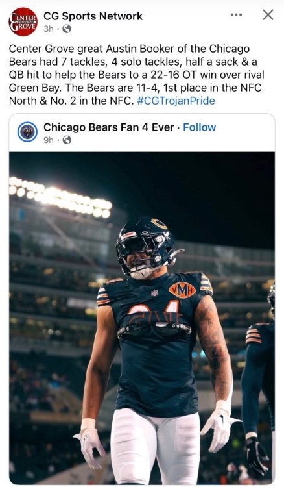Click the orange VMH patch on the jersey

(182, 290)
